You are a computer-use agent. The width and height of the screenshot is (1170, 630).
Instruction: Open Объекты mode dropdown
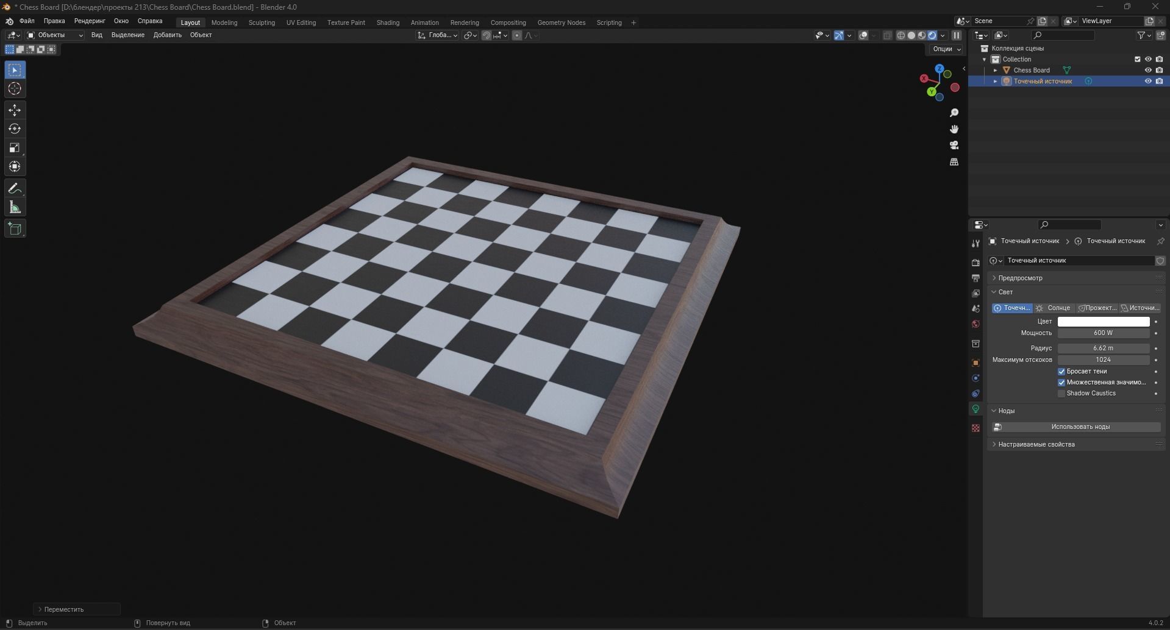point(55,35)
